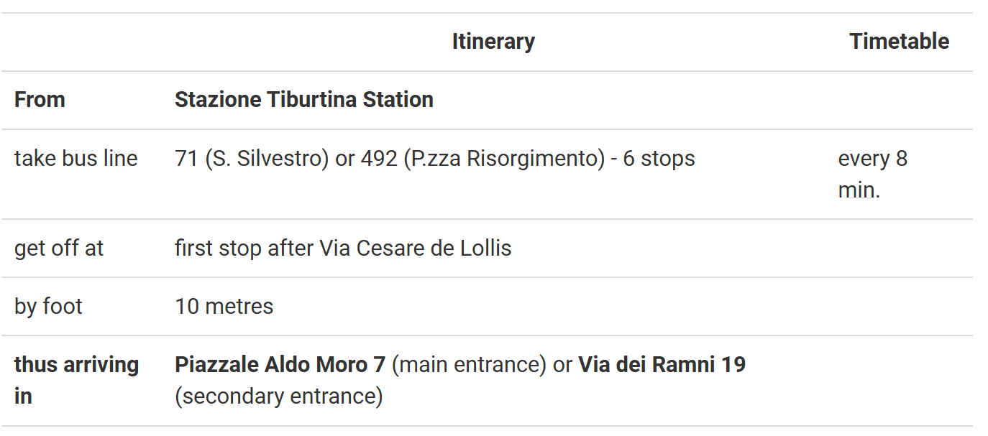The height and width of the screenshot is (436, 988).
Task: Click the 6 stops text
Action: pos(659,158)
